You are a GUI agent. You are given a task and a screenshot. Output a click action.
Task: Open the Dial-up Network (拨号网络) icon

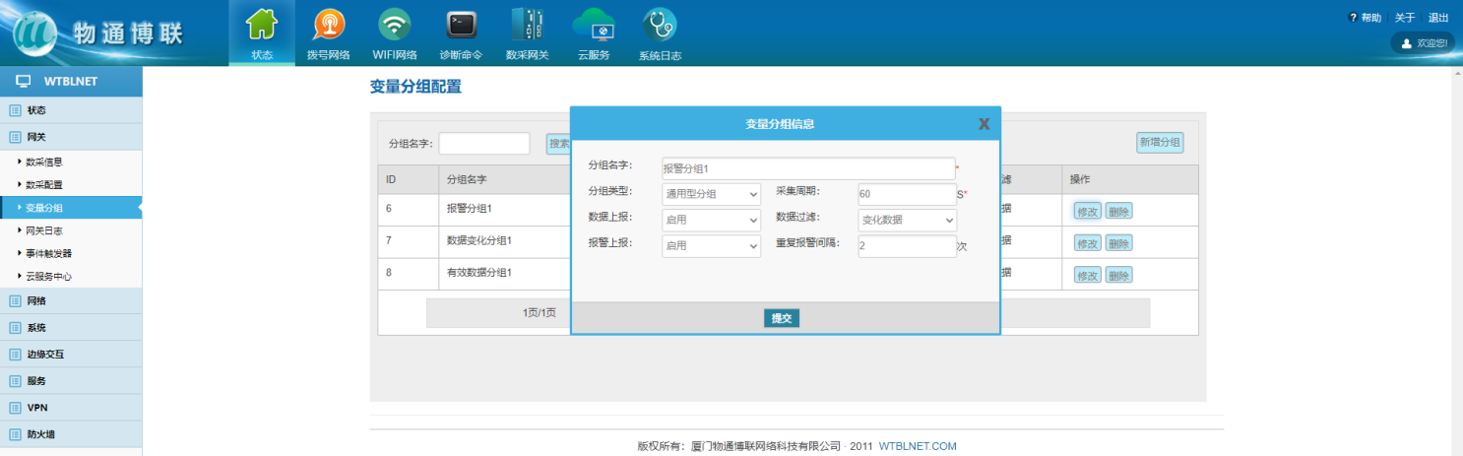click(328, 25)
